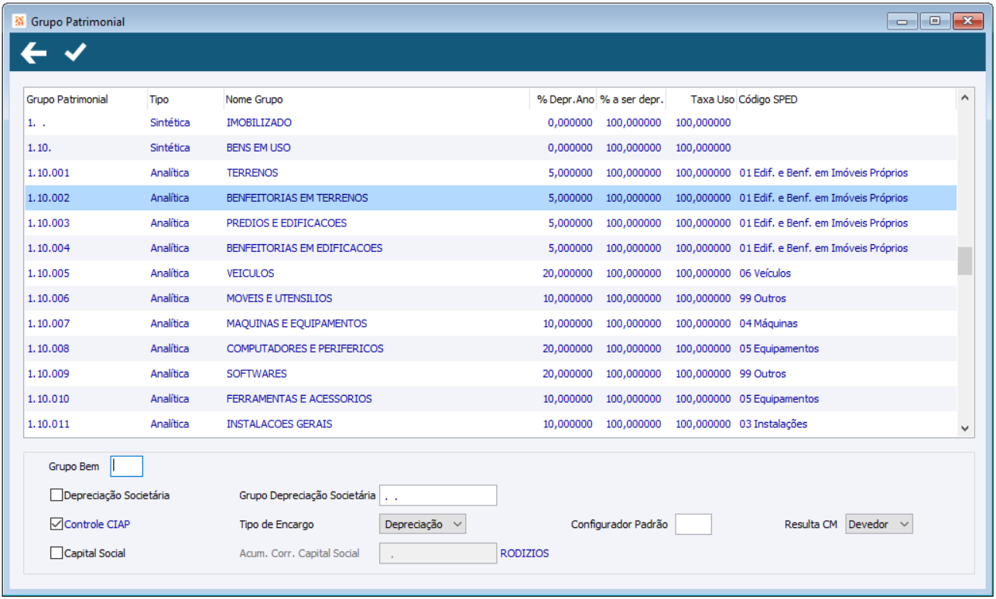Click the Grupo Bem input field
The height and width of the screenshot is (599, 996).
pyautogui.click(x=127, y=466)
